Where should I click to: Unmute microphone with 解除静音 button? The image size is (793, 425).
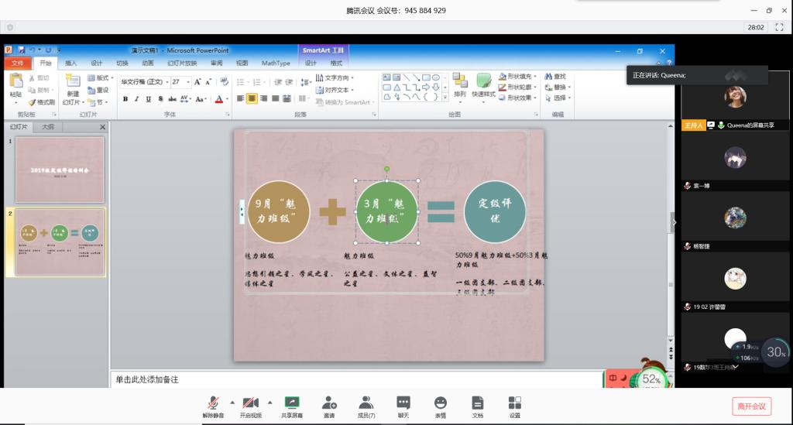click(213, 404)
